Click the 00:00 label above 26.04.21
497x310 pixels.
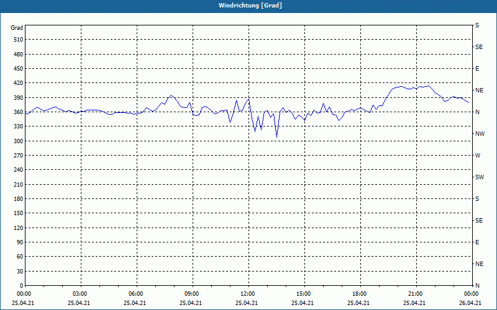point(472,294)
